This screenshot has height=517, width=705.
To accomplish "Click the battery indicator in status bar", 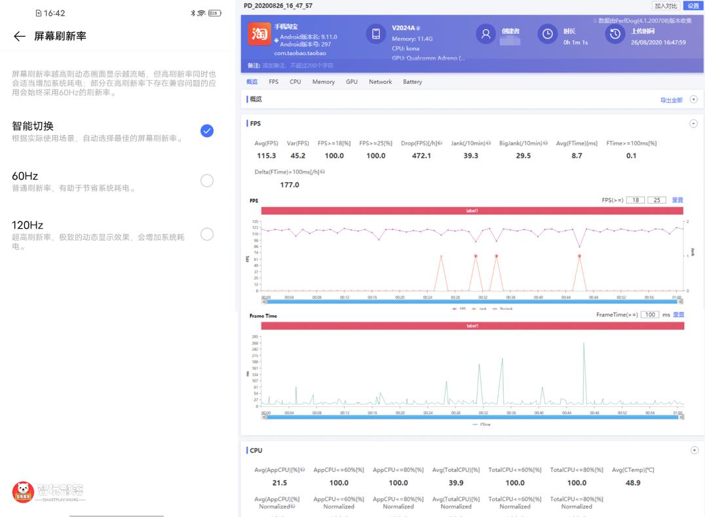I will coord(215,12).
